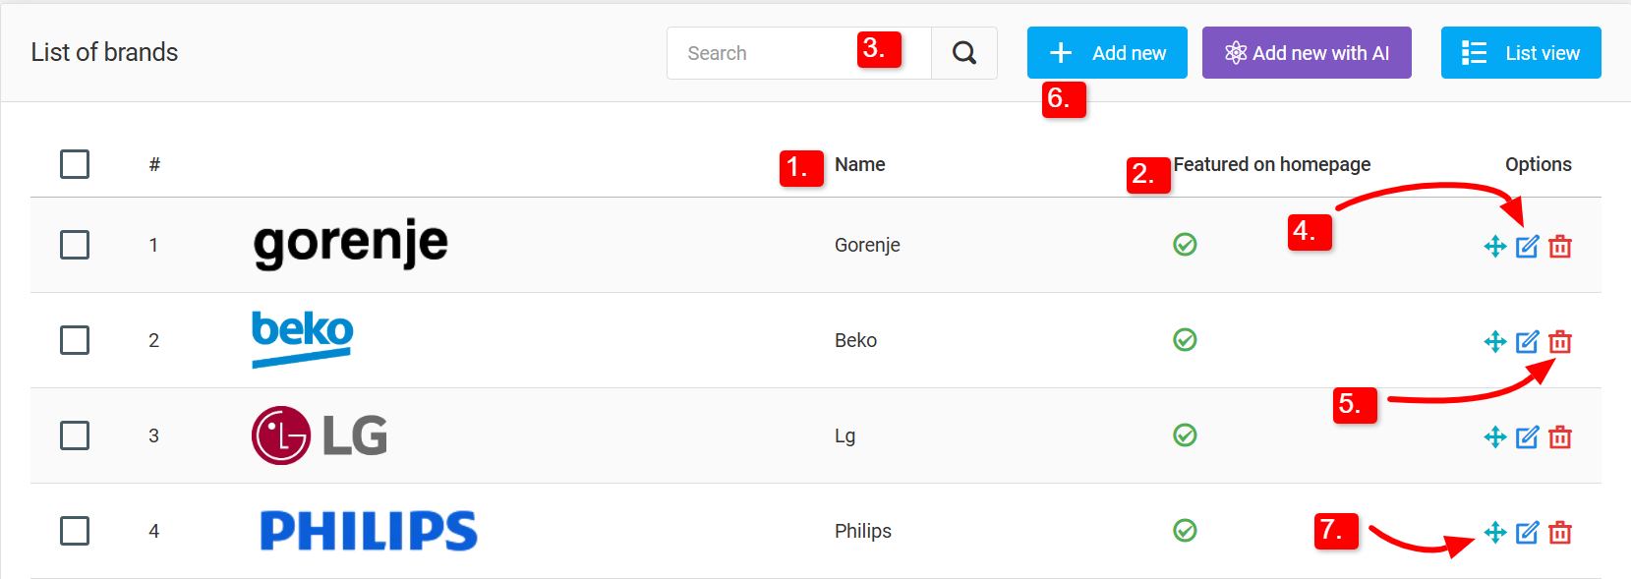Click into the Search input field
The height and width of the screenshot is (579, 1631).
[x=767, y=53]
